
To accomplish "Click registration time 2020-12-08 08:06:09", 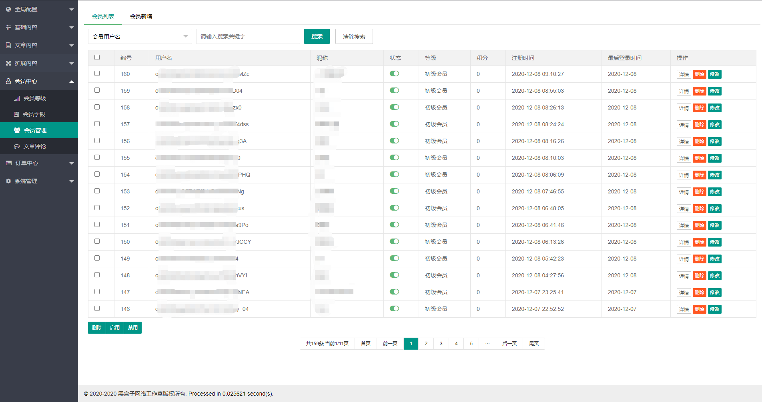I will pyautogui.click(x=538, y=175).
